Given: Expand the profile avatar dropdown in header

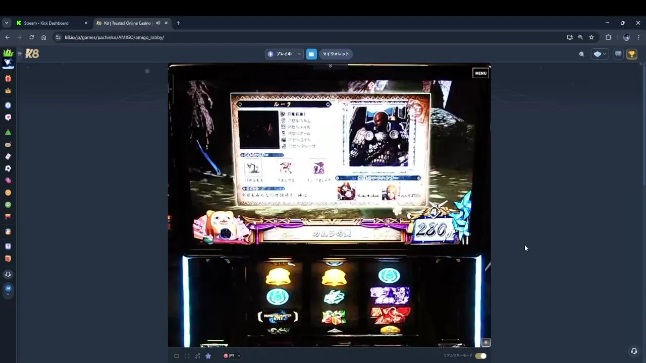Looking at the screenshot, I should coord(600,54).
